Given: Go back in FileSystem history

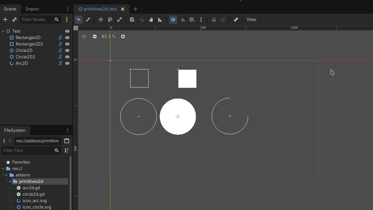Looking at the screenshot, I should click(x=4, y=141).
